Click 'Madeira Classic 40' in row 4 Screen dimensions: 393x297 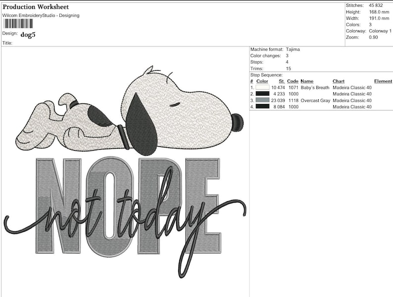point(352,107)
